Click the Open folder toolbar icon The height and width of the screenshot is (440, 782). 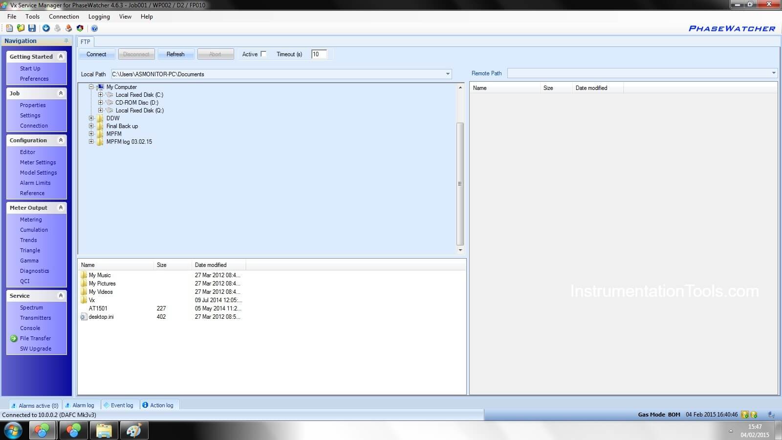(21, 28)
